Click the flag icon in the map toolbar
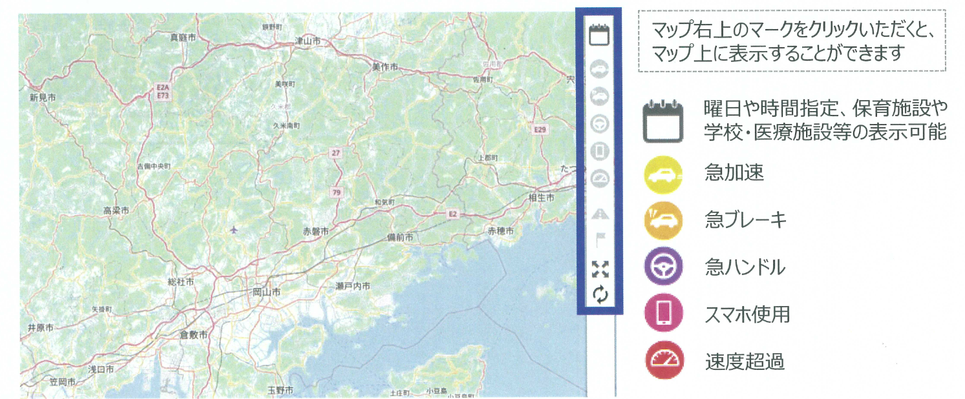965x399 pixels. (x=602, y=240)
